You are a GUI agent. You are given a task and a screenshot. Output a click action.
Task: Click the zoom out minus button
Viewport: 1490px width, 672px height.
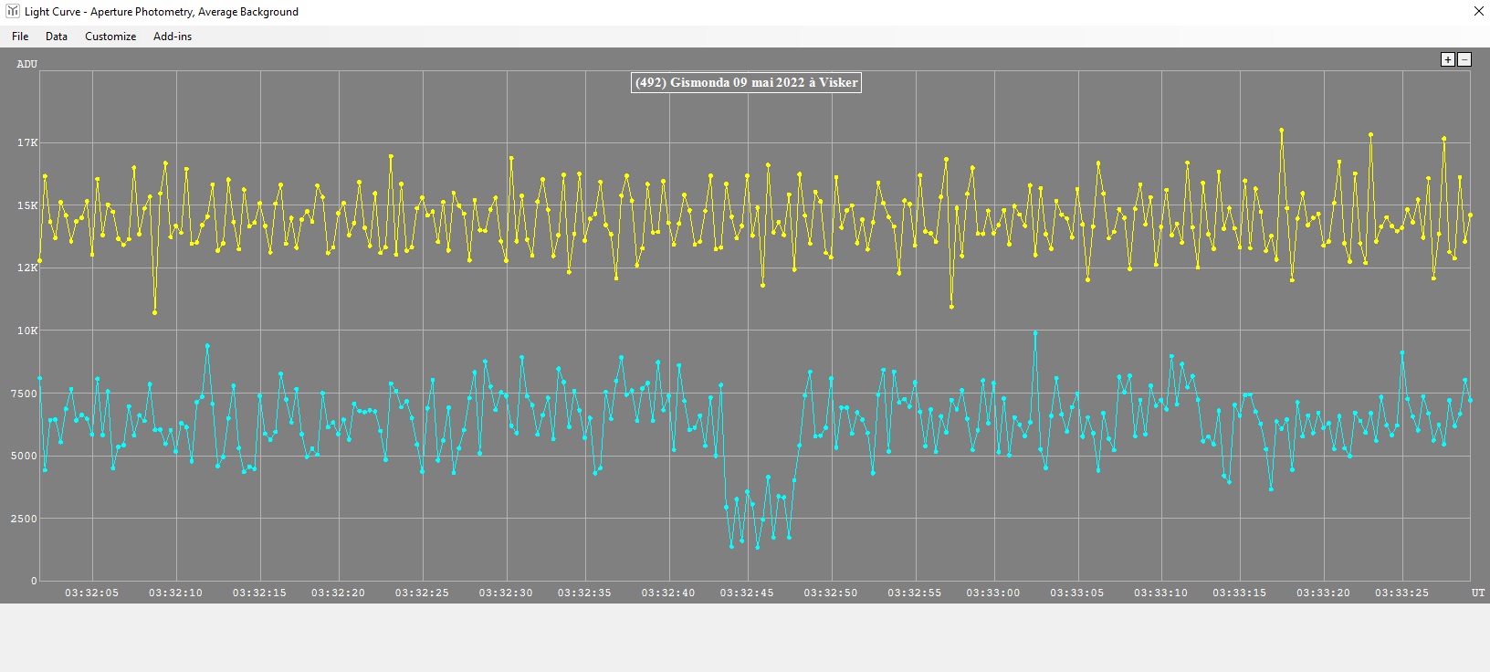1464,59
